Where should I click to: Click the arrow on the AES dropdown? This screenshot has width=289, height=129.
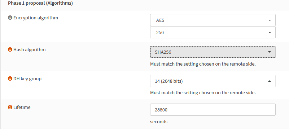pos(270,20)
